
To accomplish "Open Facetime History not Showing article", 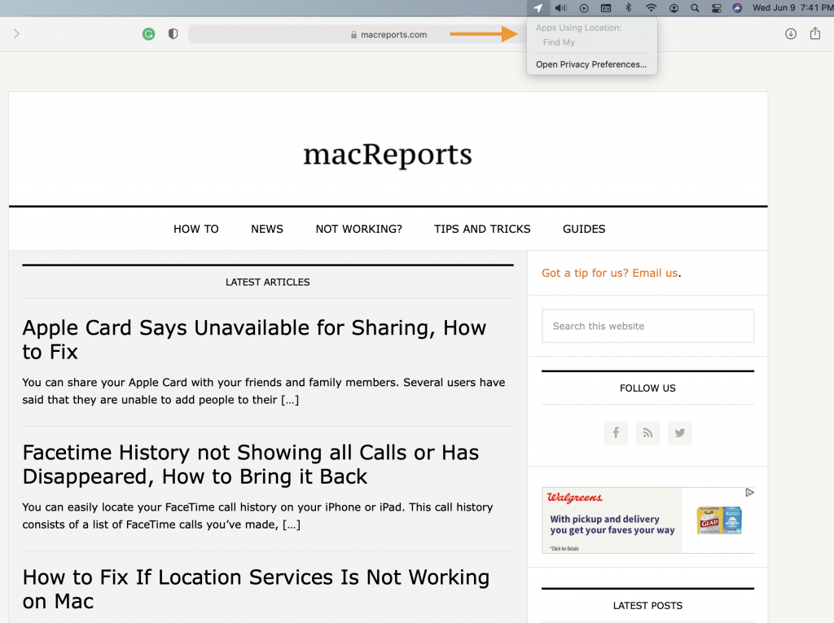I will point(251,464).
